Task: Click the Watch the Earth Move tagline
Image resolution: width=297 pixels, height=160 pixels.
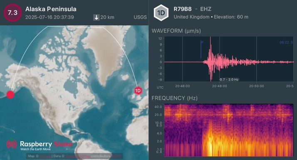Action: [35, 149]
